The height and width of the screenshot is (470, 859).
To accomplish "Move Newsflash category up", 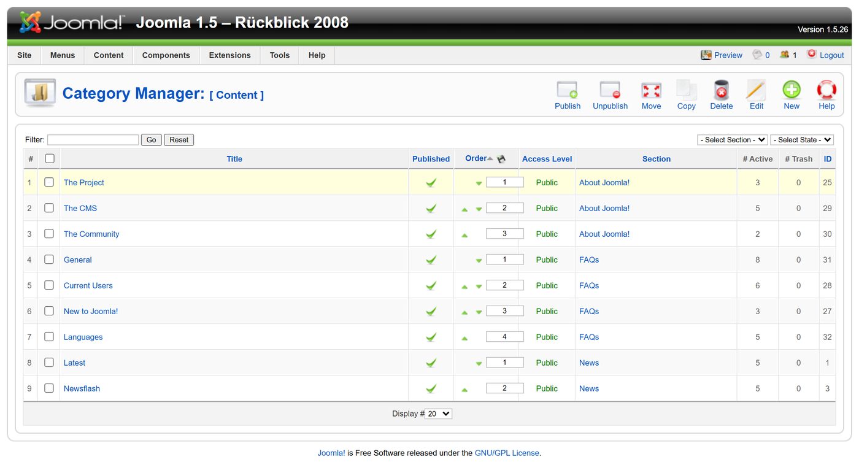I will [464, 390].
